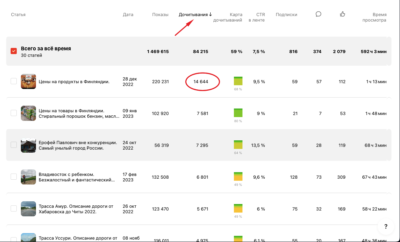Sort by the Дочитывания column header
This screenshot has width=400, height=242.
click(x=193, y=14)
